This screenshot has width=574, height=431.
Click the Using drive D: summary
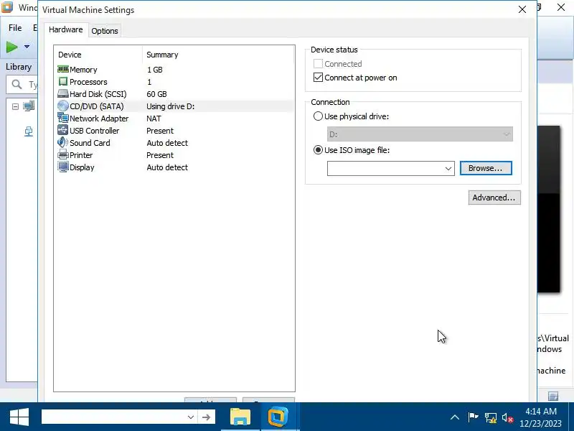tap(171, 106)
